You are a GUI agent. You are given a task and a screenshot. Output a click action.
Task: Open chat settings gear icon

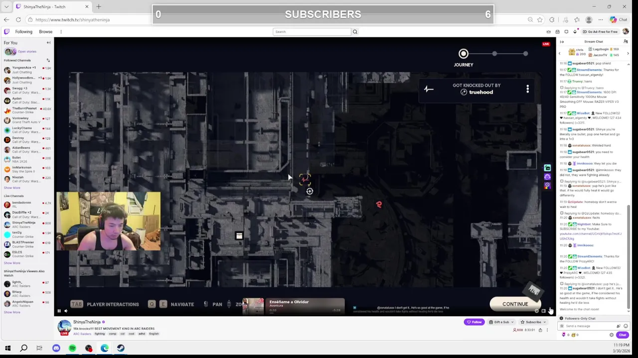coord(612,335)
